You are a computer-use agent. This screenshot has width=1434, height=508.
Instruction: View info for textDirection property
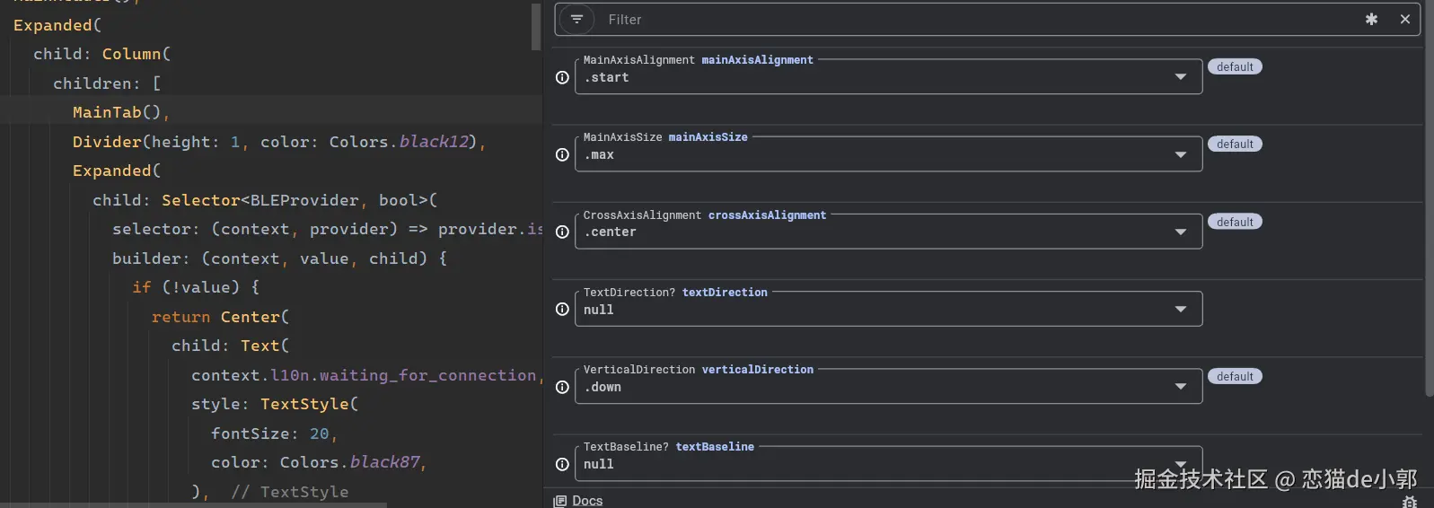(x=562, y=309)
